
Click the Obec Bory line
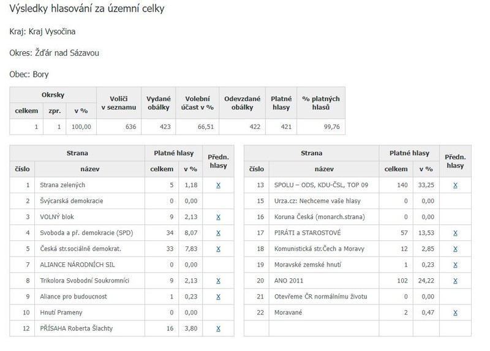(x=29, y=74)
